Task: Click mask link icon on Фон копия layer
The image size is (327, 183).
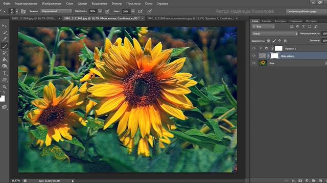Action: pyautogui.click(x=268, y=55)
